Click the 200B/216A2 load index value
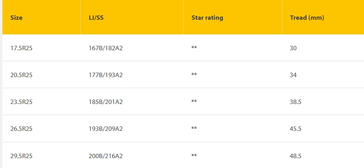Viewport: 364px width, 168px height. click(x=106, y=156)
